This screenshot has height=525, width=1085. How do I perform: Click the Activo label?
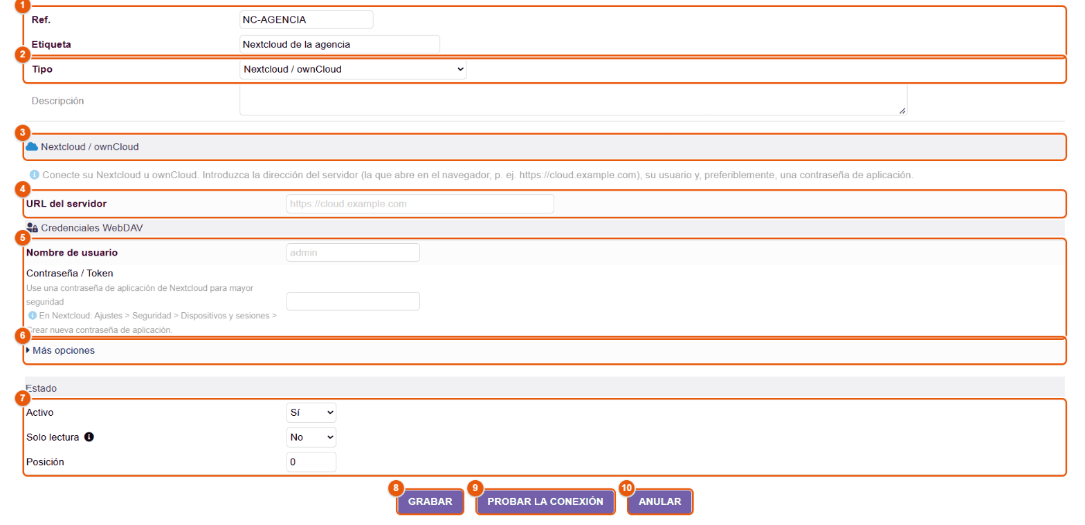[x=40, y=412]
